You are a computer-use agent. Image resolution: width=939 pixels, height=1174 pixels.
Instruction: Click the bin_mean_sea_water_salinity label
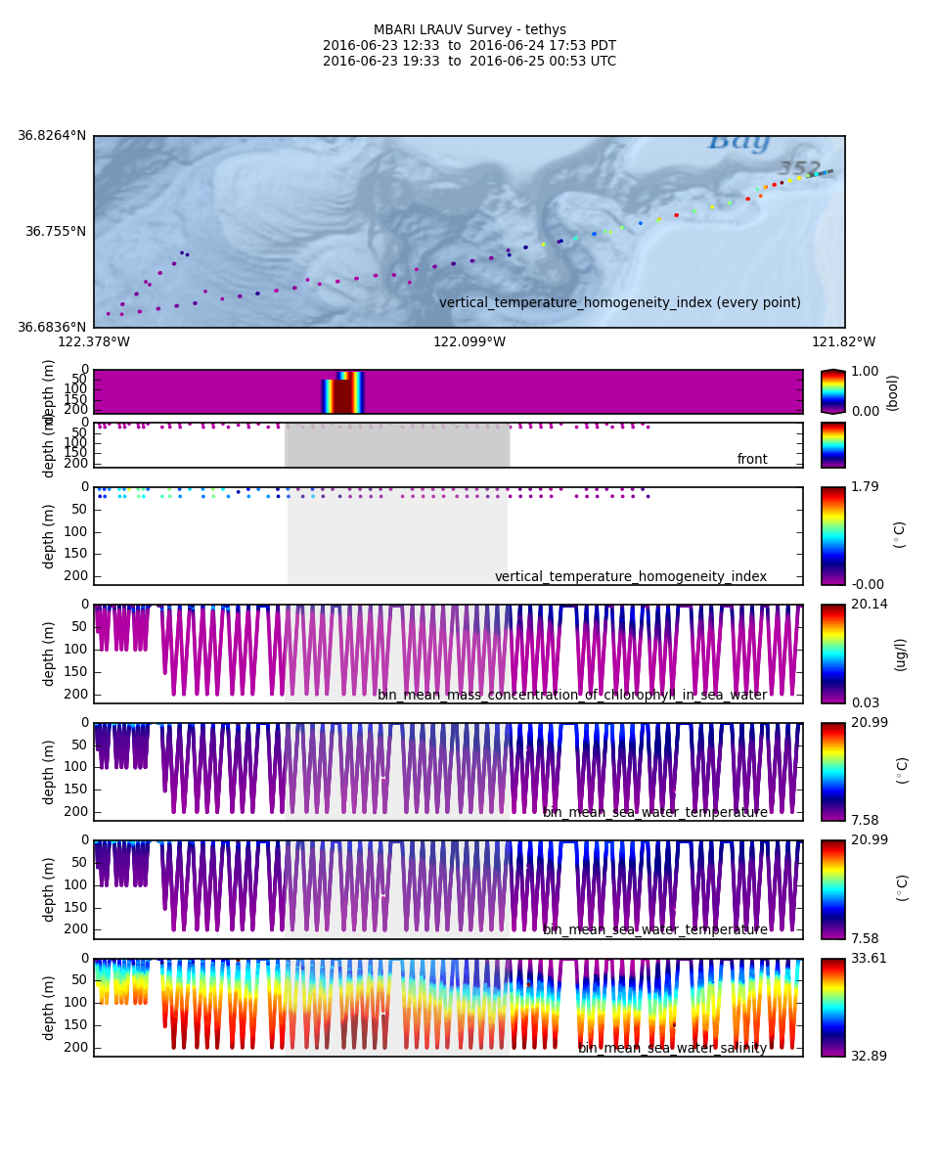pos(672,1048)
